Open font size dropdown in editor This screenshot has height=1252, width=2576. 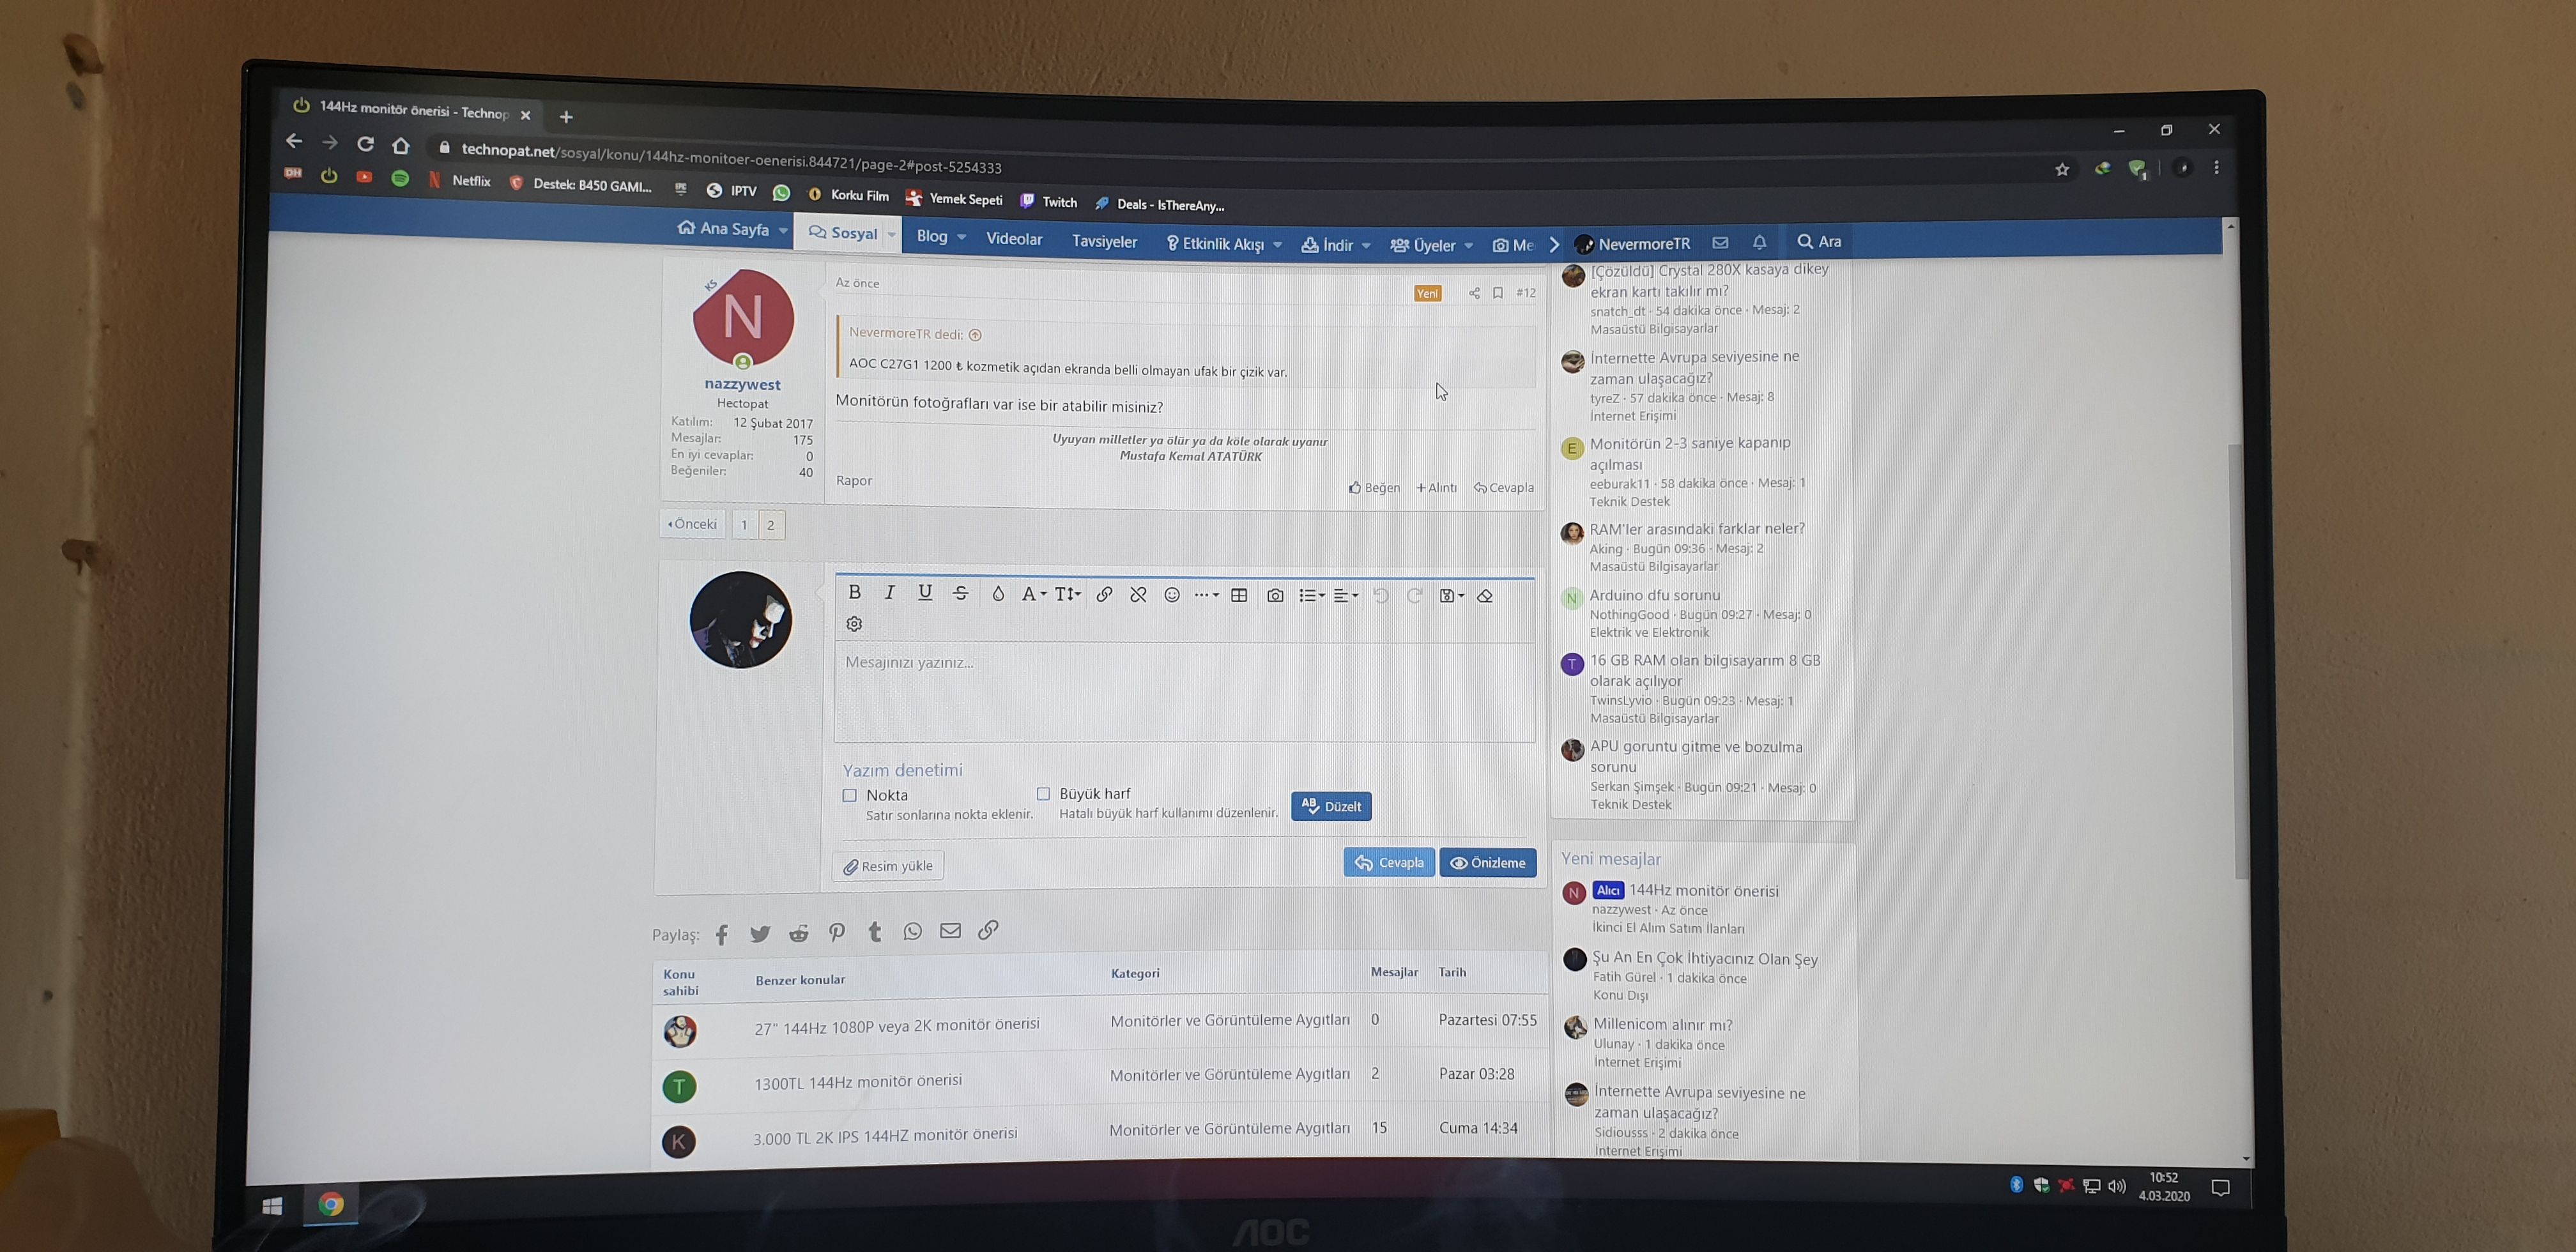tap(1068, 594)
